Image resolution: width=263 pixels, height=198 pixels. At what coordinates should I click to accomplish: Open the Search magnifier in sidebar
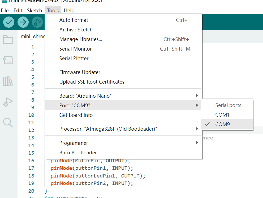pos(8,123)
